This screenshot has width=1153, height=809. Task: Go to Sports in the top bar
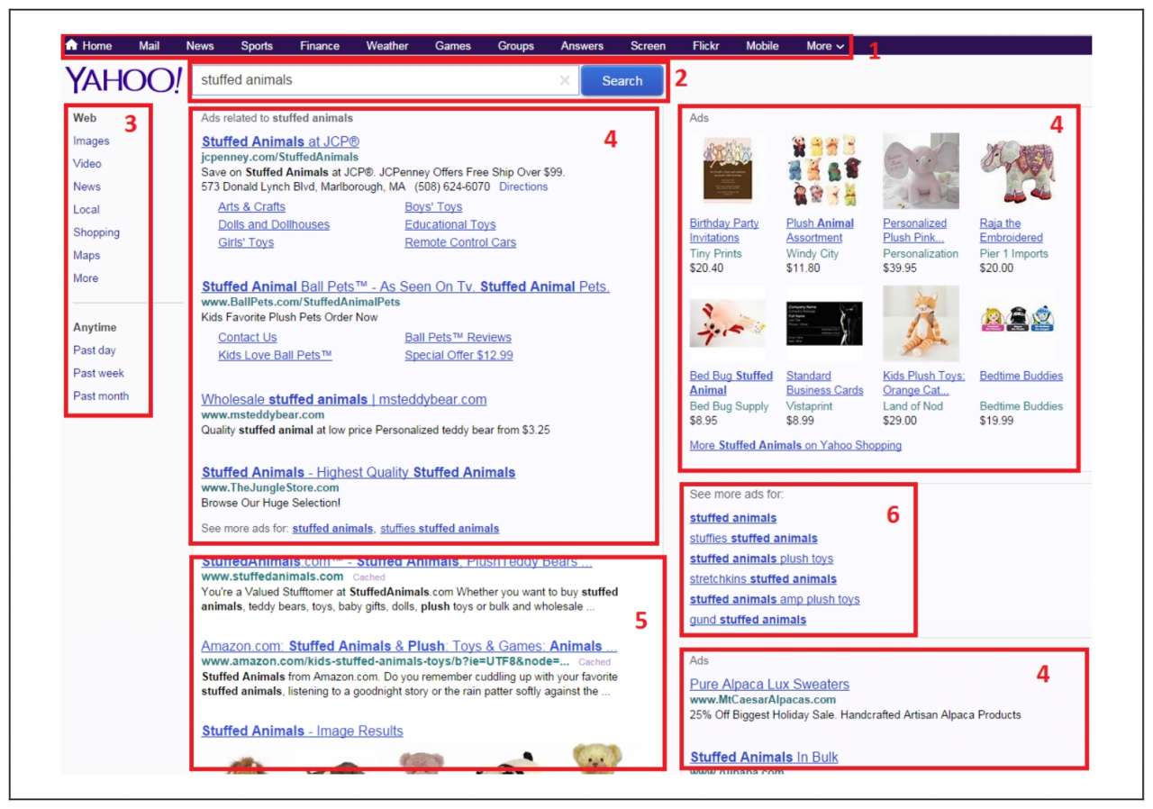point(257,46)
